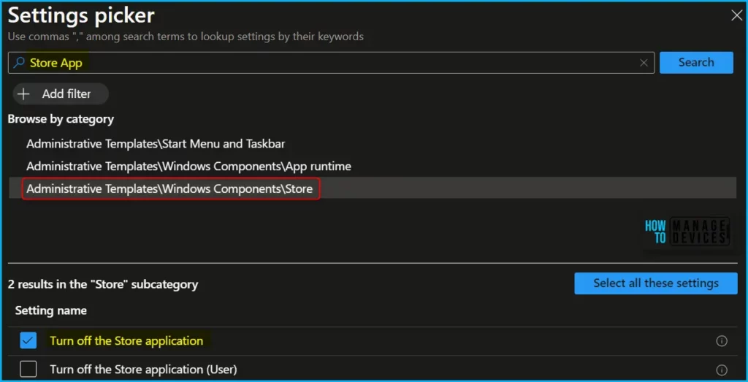Screen dimensions: 748x382
Task: Click the Search button
Action: [x=696, y=63]
